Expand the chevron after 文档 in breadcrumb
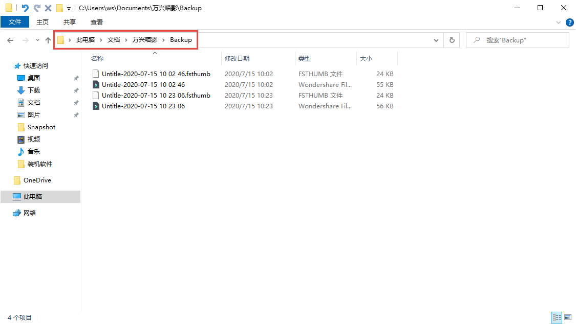576x324 pixels. click(126, 40)
